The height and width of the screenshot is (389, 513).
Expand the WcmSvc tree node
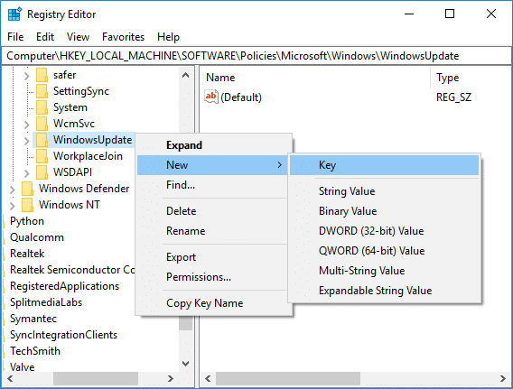point(26,125)
